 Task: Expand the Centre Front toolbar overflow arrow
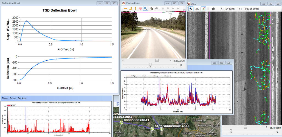(x=184, y=10)
